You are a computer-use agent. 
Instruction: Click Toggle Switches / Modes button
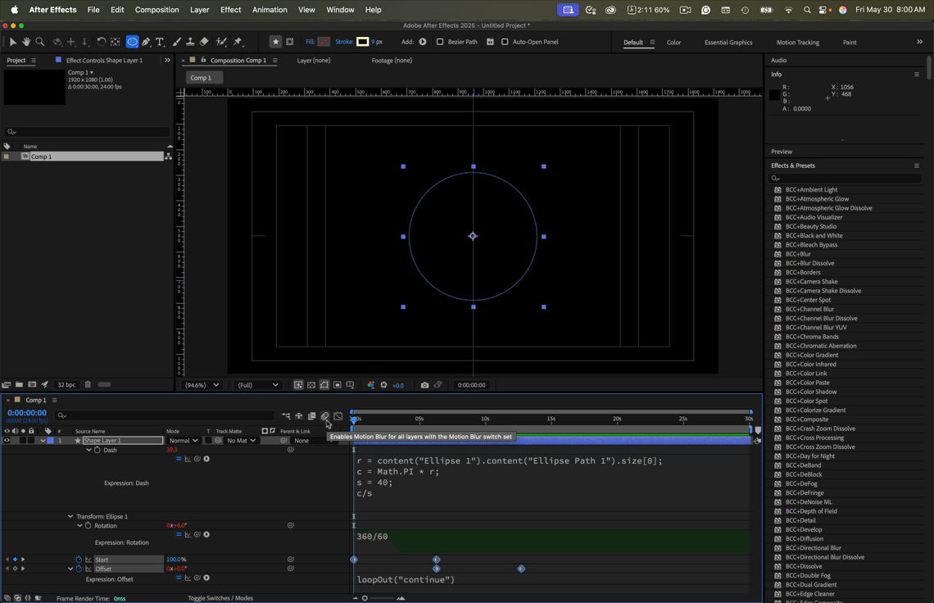click(x=220, y=598)
